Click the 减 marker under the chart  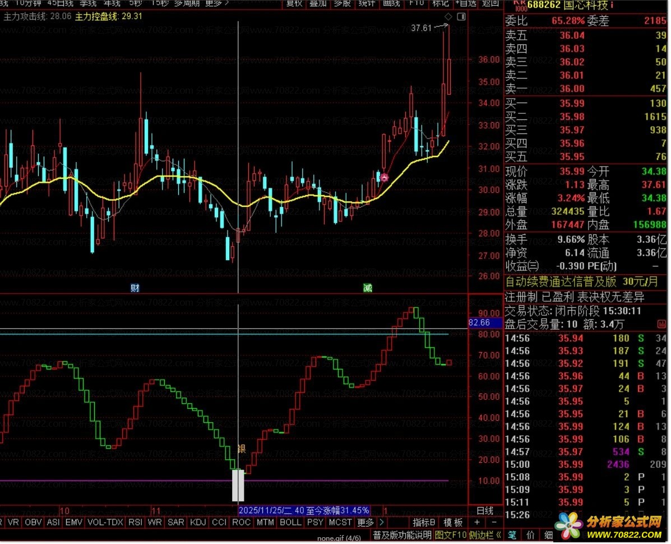pos(367,288)
